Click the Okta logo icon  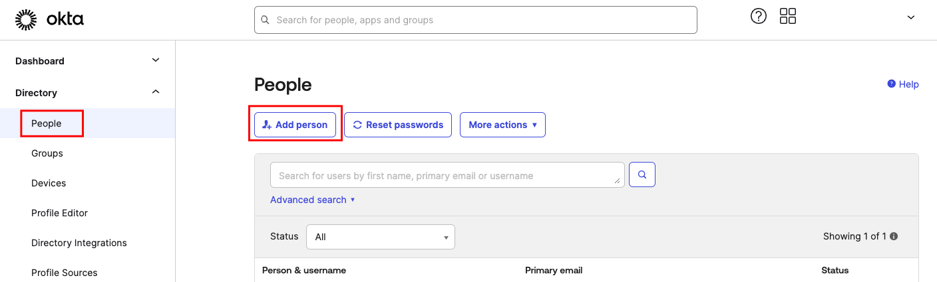tap(26, 20)
